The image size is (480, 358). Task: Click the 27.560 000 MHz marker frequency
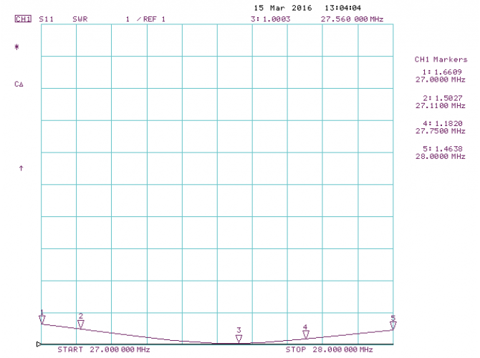[352, 19]
